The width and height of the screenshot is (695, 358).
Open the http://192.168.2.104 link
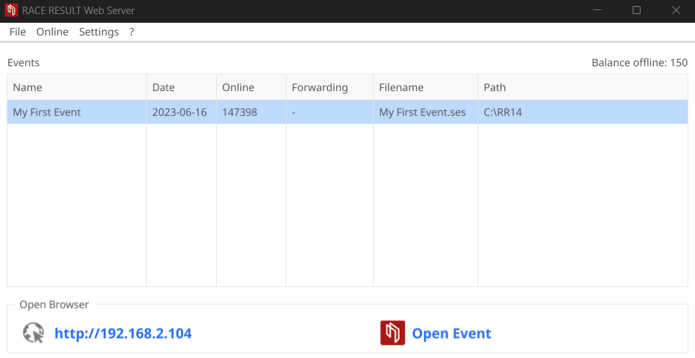tap(123, 333)
